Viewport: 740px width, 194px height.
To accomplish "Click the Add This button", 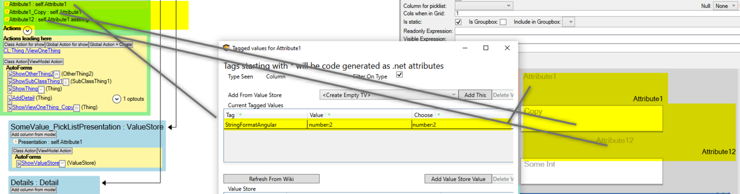I will click(475, 94).
